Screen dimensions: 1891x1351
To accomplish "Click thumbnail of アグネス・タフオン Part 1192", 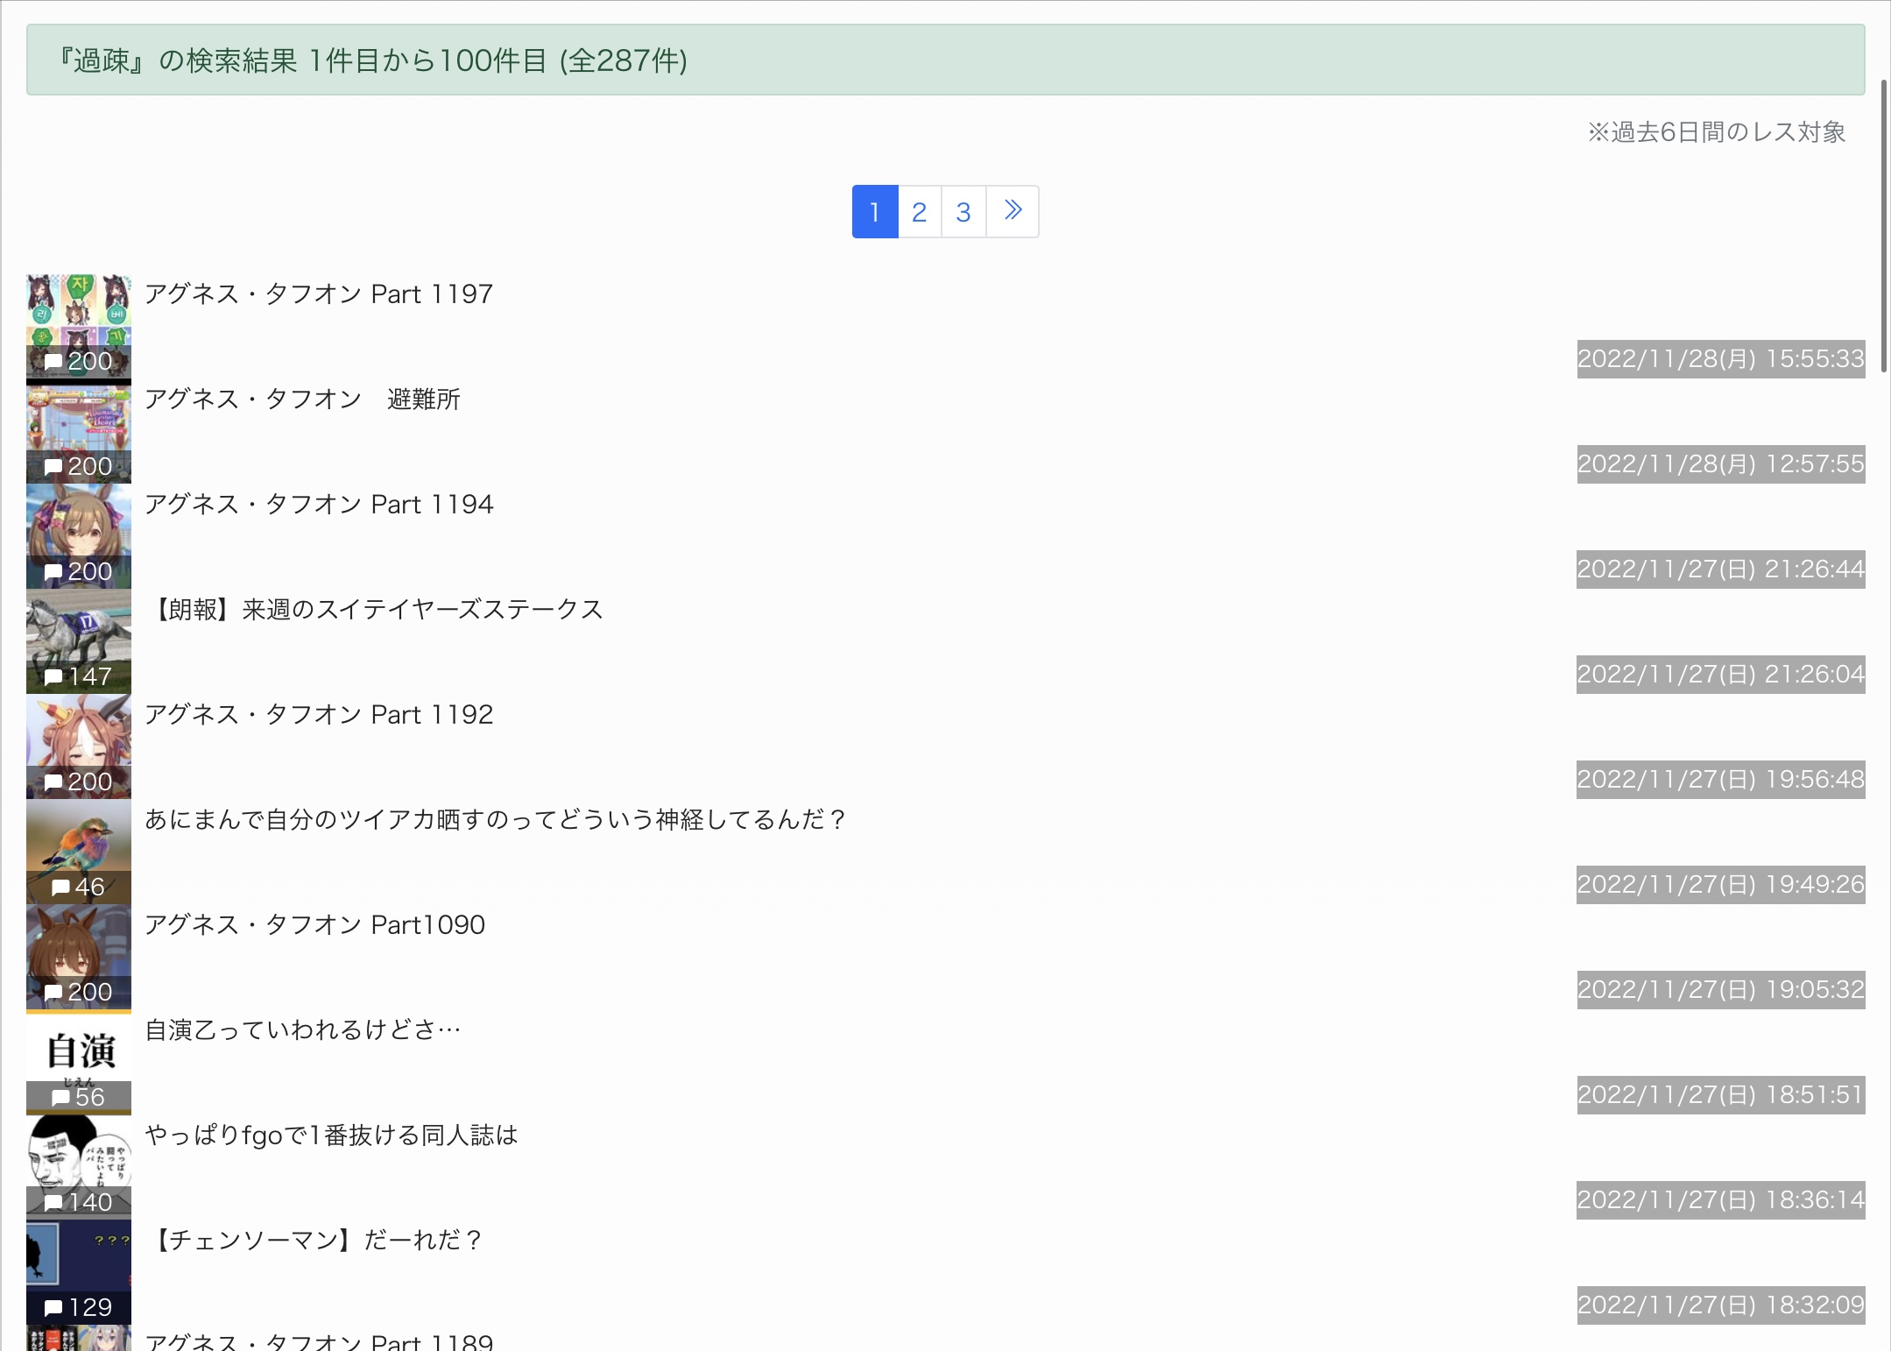I will pos(79,746).
